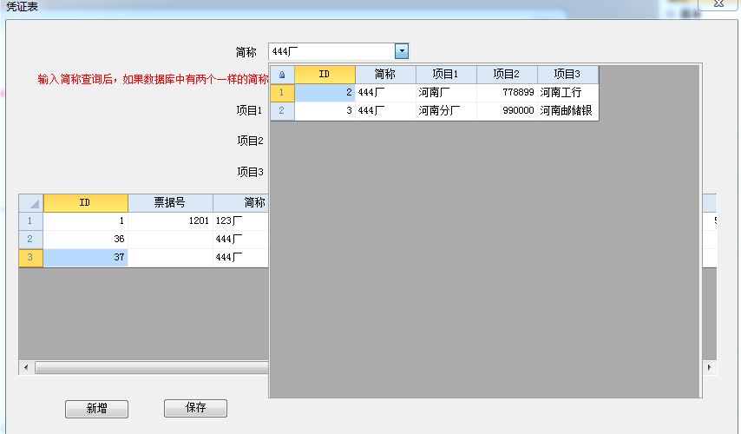Viewport: 741px width, 434px height.
Task: Click 444厂 cell in row with ID 37
Action: pos(241,258)
